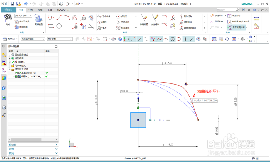This screenshot has width=270, height=162.
Task: Toggle checkbox for 基准坐标系 (0)
Action: (16, 73)
